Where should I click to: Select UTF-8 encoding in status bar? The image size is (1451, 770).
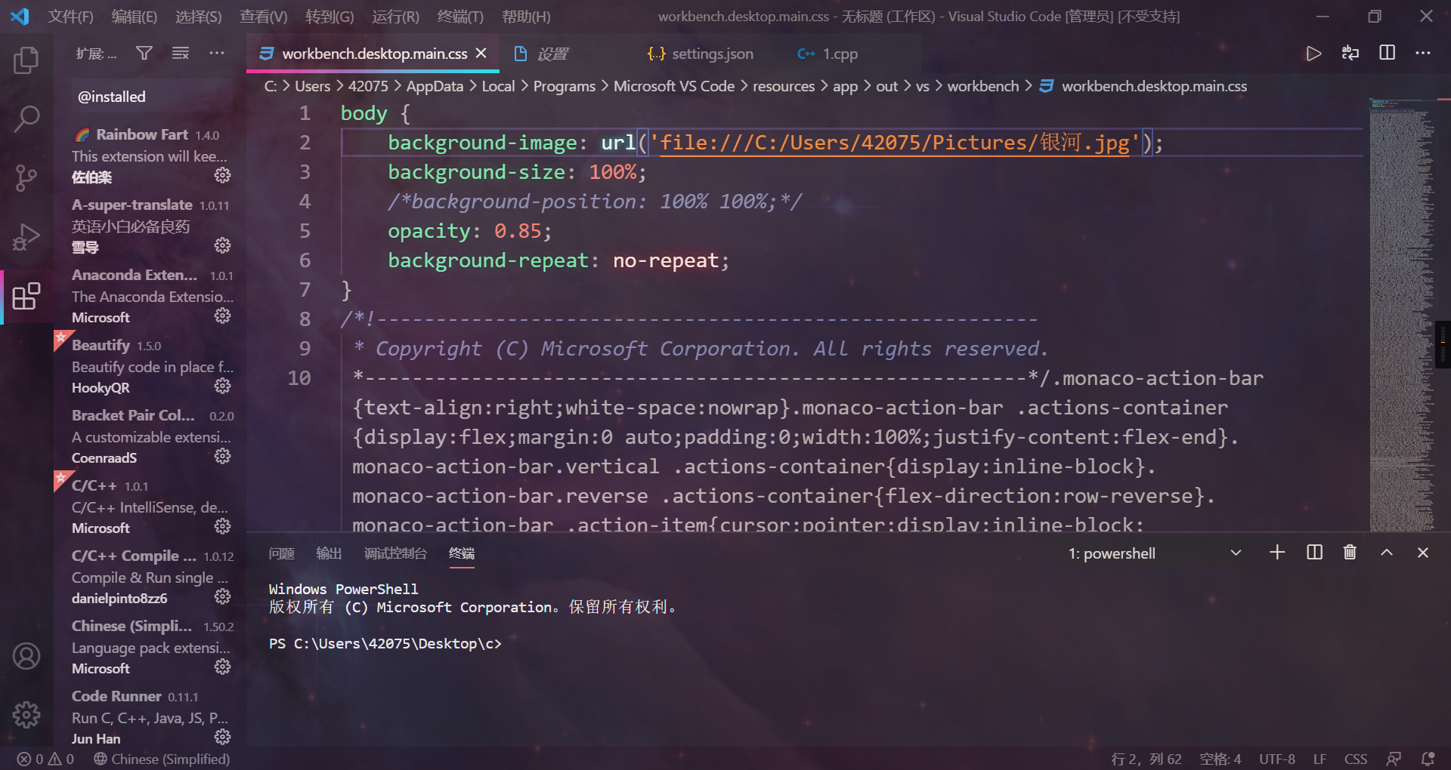(x=1277, y=759)
